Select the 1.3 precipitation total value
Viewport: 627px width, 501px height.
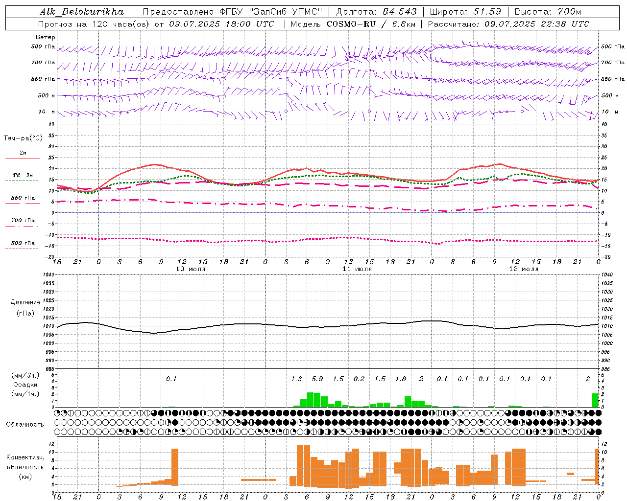point(296,379)
